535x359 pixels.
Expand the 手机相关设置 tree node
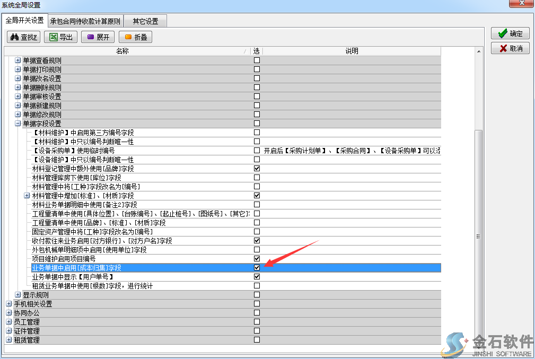pos(8,304)
